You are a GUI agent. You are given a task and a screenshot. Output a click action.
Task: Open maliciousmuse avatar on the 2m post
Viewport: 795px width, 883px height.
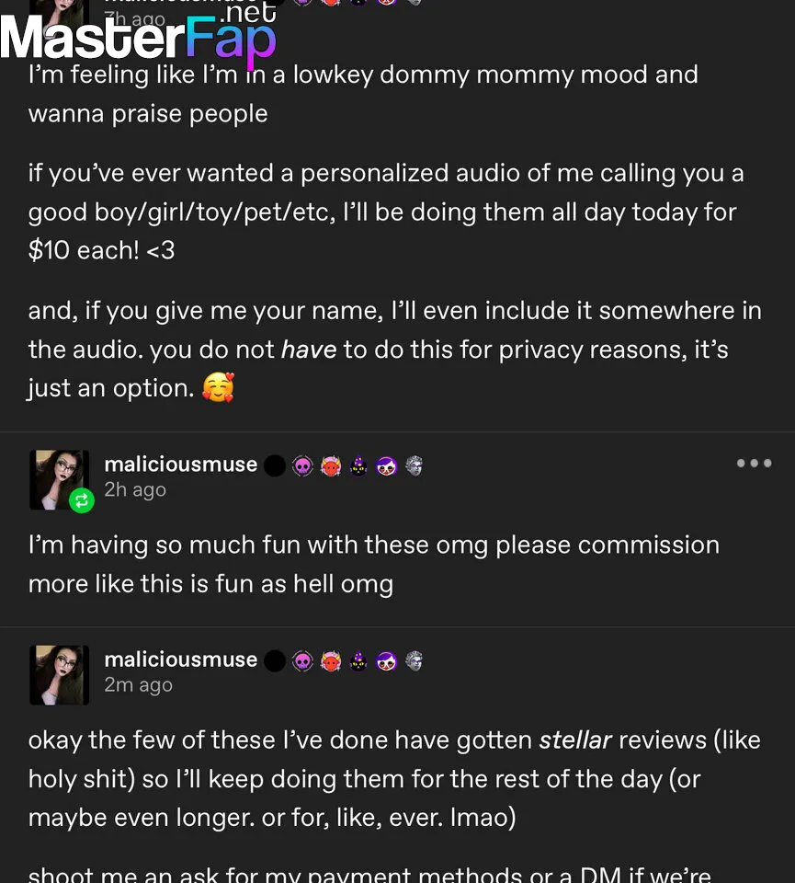pos(60,674)
